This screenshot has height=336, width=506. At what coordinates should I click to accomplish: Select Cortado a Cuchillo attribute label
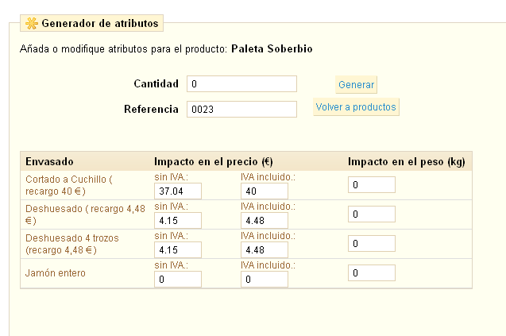68,185
